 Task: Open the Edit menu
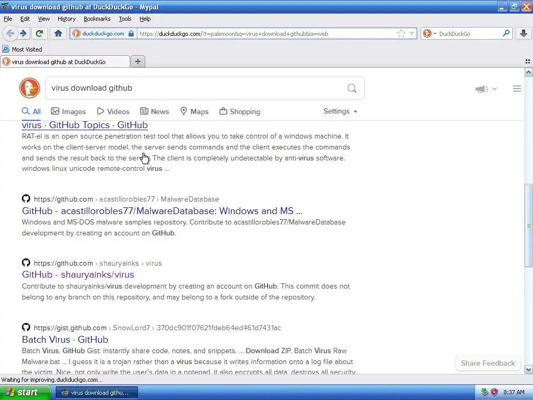click(x=25, y=19)
